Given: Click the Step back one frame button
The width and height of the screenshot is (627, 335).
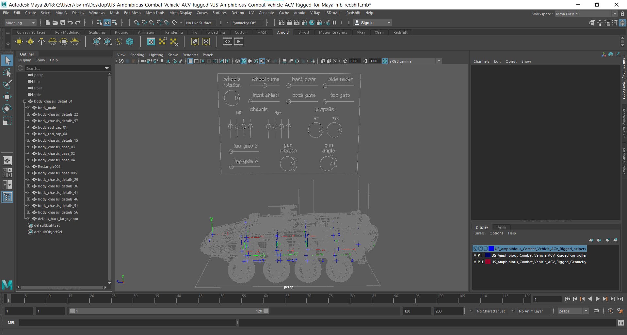Looking at the screenshot, I should click(575, 299).
